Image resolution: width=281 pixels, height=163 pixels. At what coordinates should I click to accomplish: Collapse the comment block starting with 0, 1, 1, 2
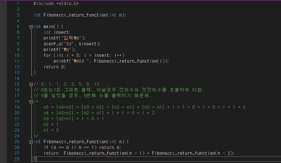click(31, 84)
